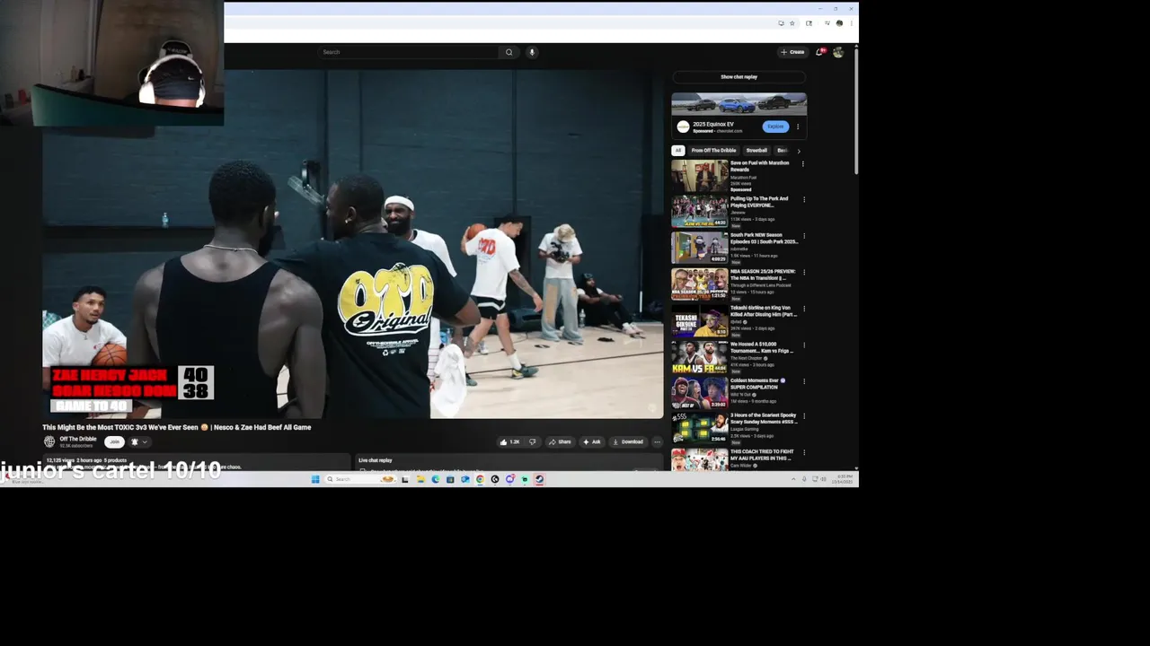Click the YouTube page vertical scrollbar
This screenshot has width=1150, height=646.
coord(855,110)
